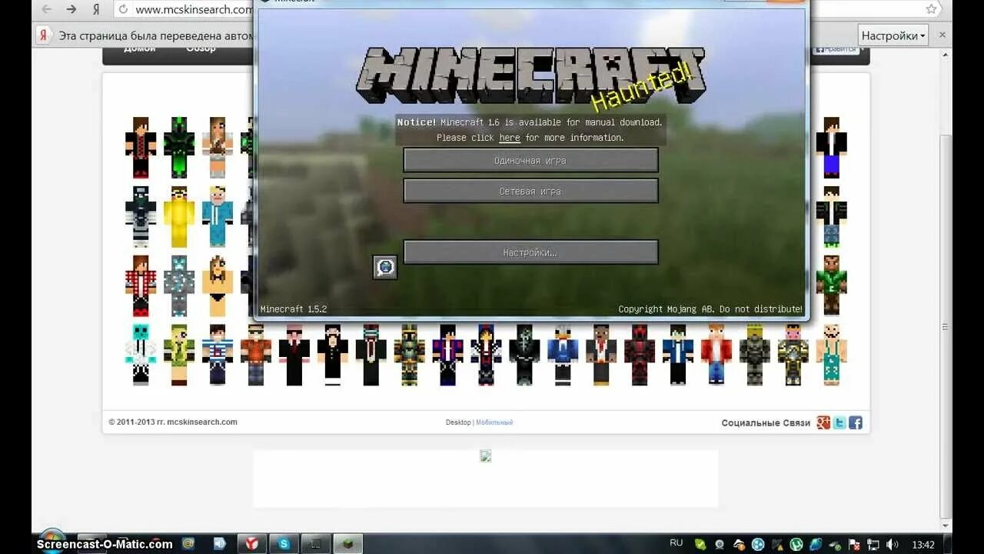Select the green shirt skin on right side

tap(832, 286)
